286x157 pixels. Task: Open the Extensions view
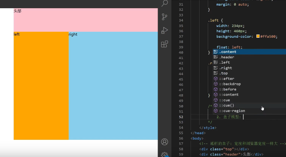[x=164, y=44]
